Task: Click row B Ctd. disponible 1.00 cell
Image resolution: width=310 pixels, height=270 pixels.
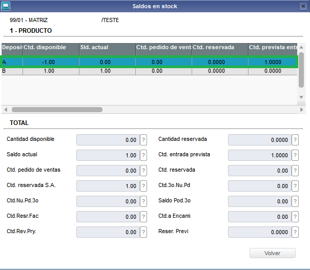Action: (x=51, y=71)
